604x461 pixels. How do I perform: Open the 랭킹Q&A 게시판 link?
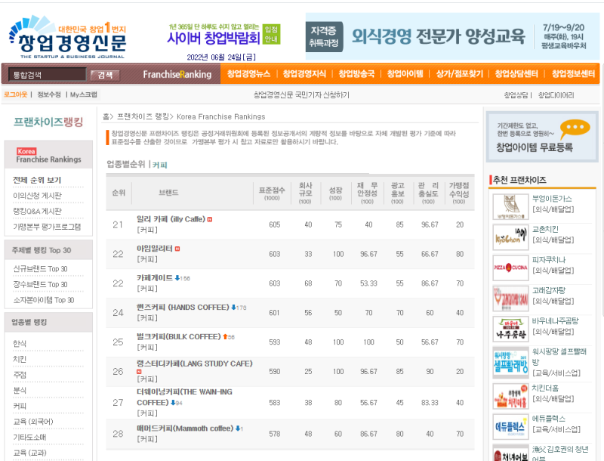click(x=37, y=211)
